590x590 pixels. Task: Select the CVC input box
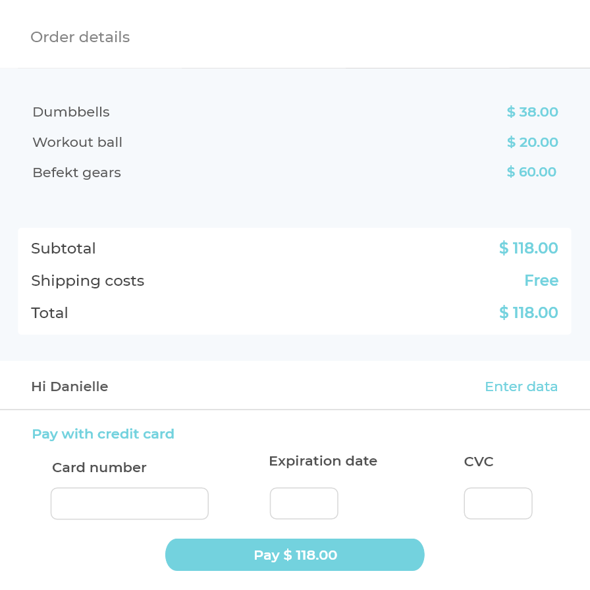pos(498,504)
